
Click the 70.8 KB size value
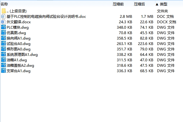[x=126, y=33]
